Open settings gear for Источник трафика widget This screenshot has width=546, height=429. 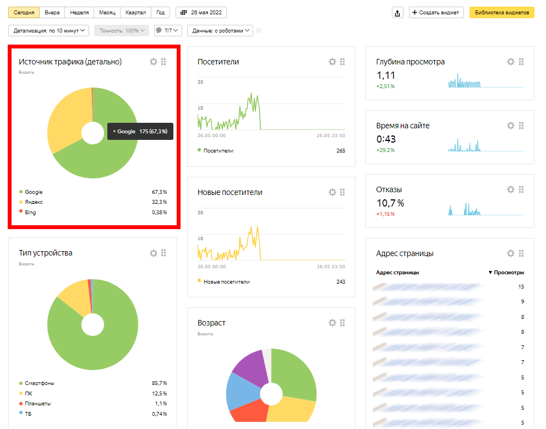coord(154,62)
